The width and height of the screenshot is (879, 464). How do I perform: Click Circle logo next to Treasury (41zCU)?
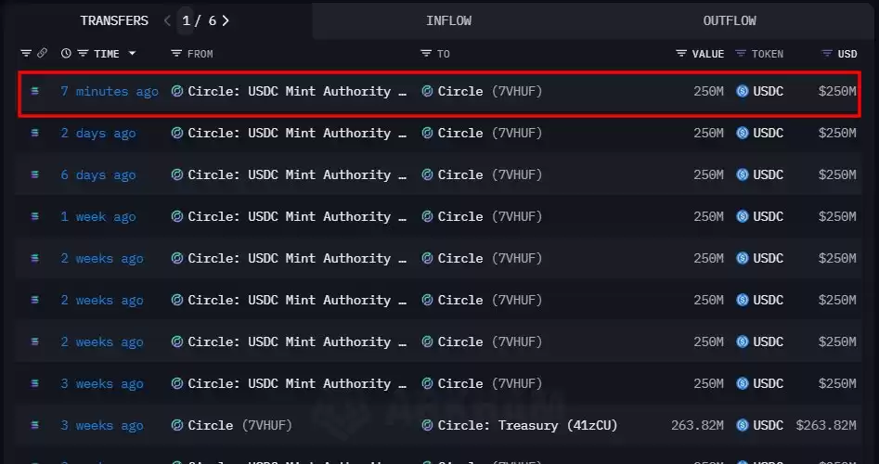point(427,425)
